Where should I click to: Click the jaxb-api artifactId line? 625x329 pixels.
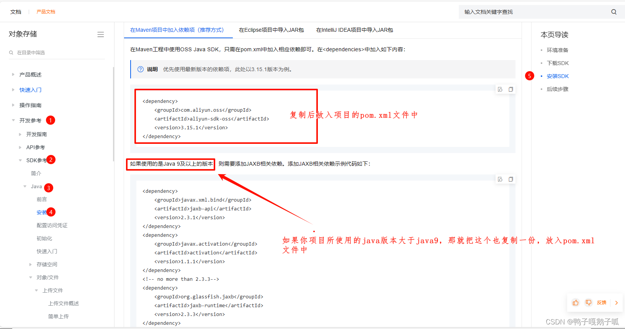203,209
